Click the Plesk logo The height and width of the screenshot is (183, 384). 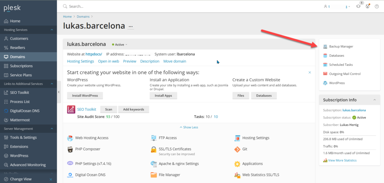12,8
